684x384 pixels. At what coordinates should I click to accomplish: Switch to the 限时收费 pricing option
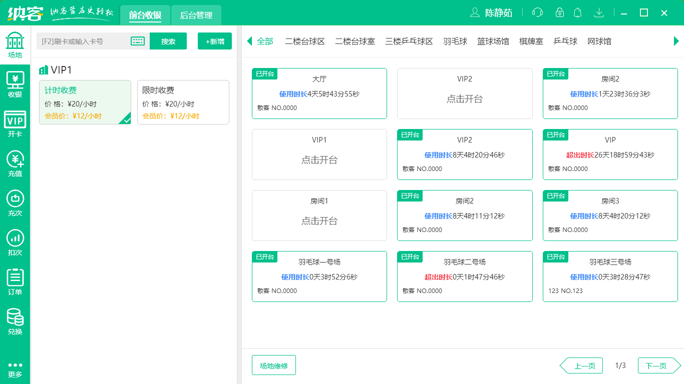tap(183, 102)
